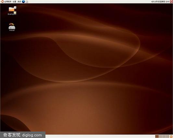173x138 pixels.
Task: Open the 系统 system menu
Action: (19, 2)
